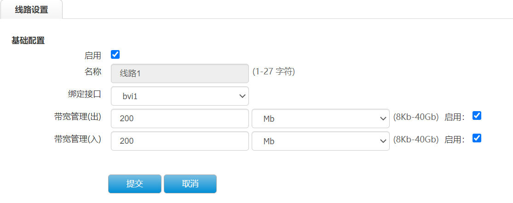Focus the 带宽管理(出) value field
This screenshot has width=513, height=203.
180,118
